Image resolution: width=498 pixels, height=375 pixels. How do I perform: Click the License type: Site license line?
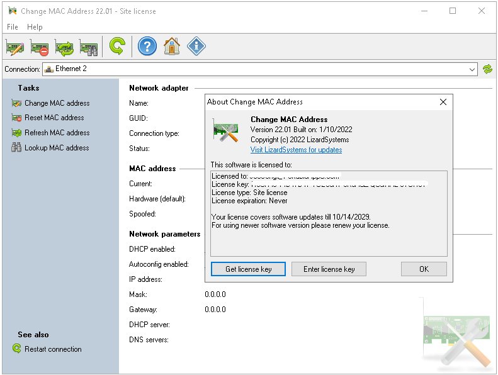click(249, 193)
